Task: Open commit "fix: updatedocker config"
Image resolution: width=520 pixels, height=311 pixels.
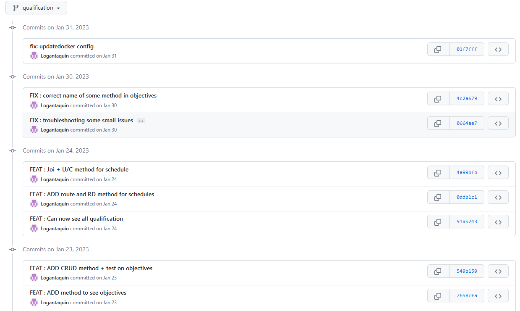Action: click(62, 46)
